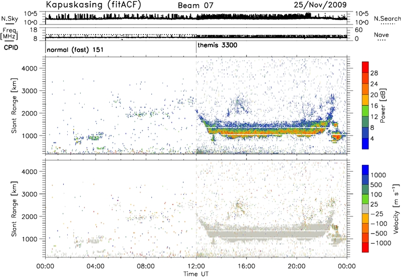Select the light green segment of the Velocity colorbar

(x=365, y=199)
